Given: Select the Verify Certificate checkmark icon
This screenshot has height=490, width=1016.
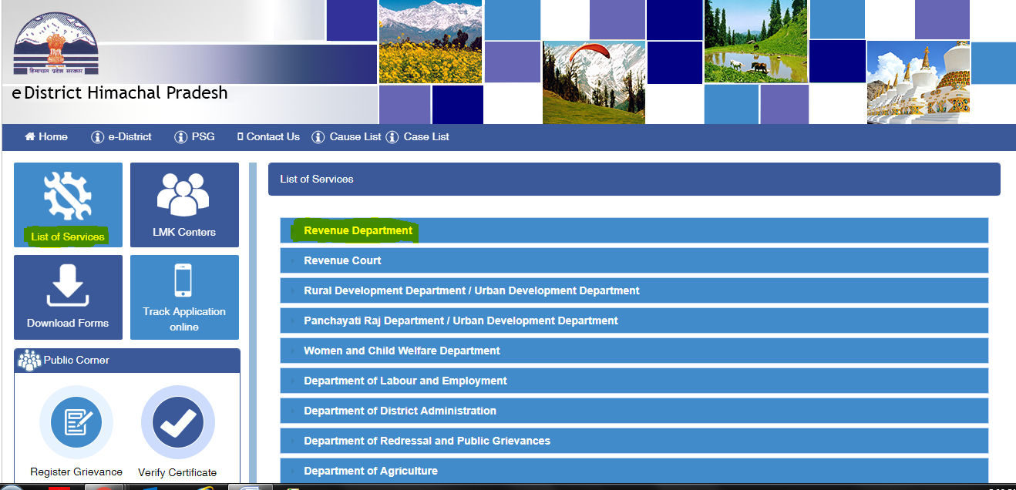Looking at the screenshot, I should pos(177,422).
